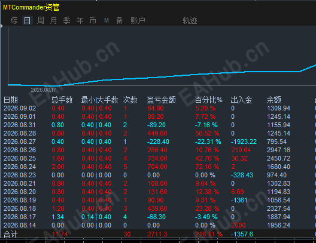The width and height of the screenshot is (316, 243).
Task: Click profit value 64.80
Action: (x=156, y=108)
